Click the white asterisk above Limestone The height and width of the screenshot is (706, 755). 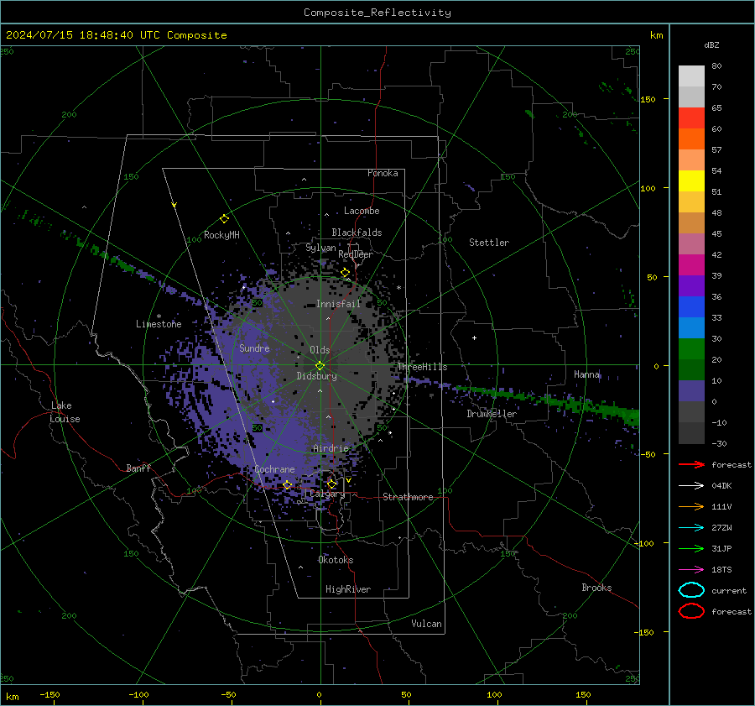click(x=159, y=316)
